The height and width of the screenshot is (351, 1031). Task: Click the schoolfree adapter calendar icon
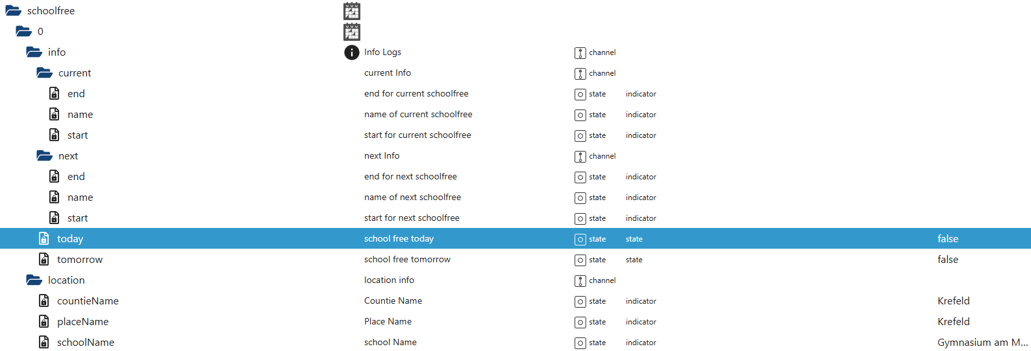coord(351,11)
